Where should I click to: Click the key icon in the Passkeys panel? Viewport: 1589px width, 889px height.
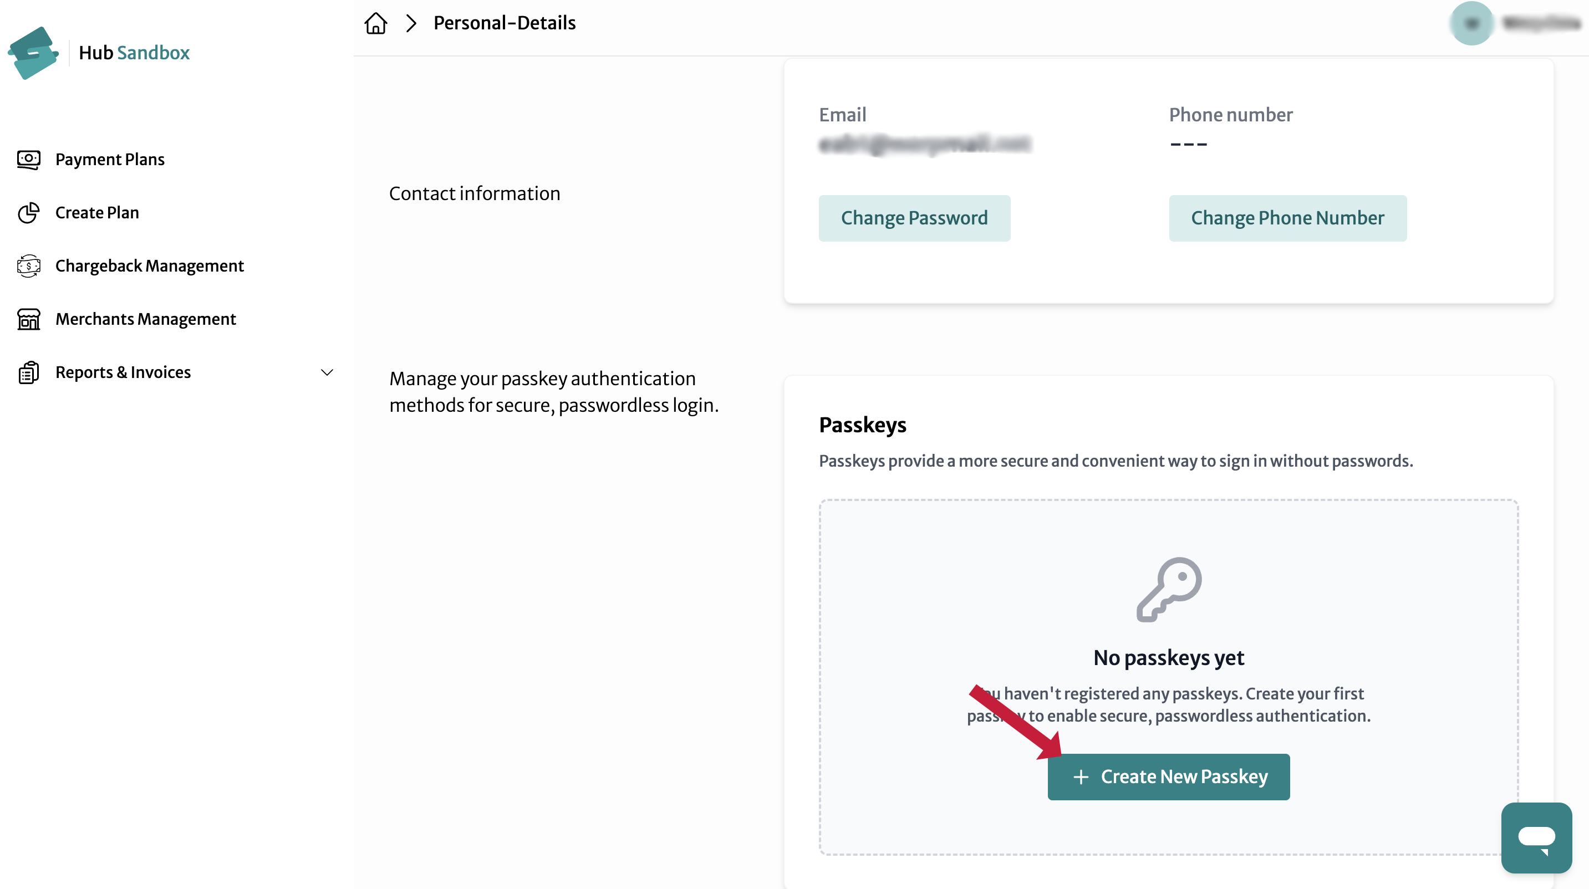(1169, 590)
